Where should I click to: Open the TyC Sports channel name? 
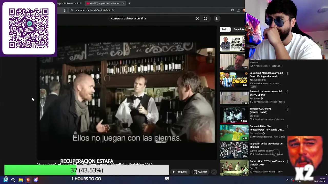point(255,98)
